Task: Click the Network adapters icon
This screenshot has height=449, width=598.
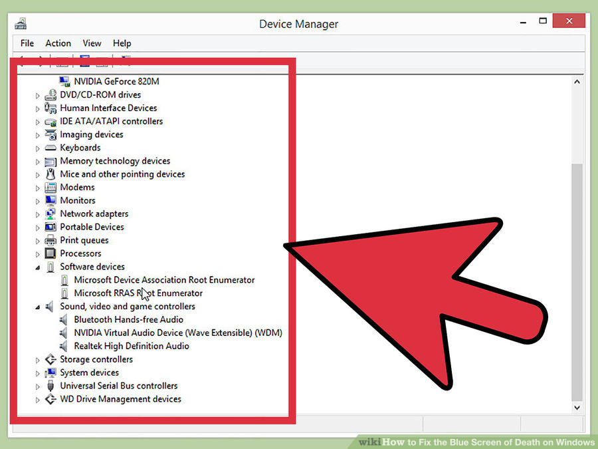Action: [50, 214]
